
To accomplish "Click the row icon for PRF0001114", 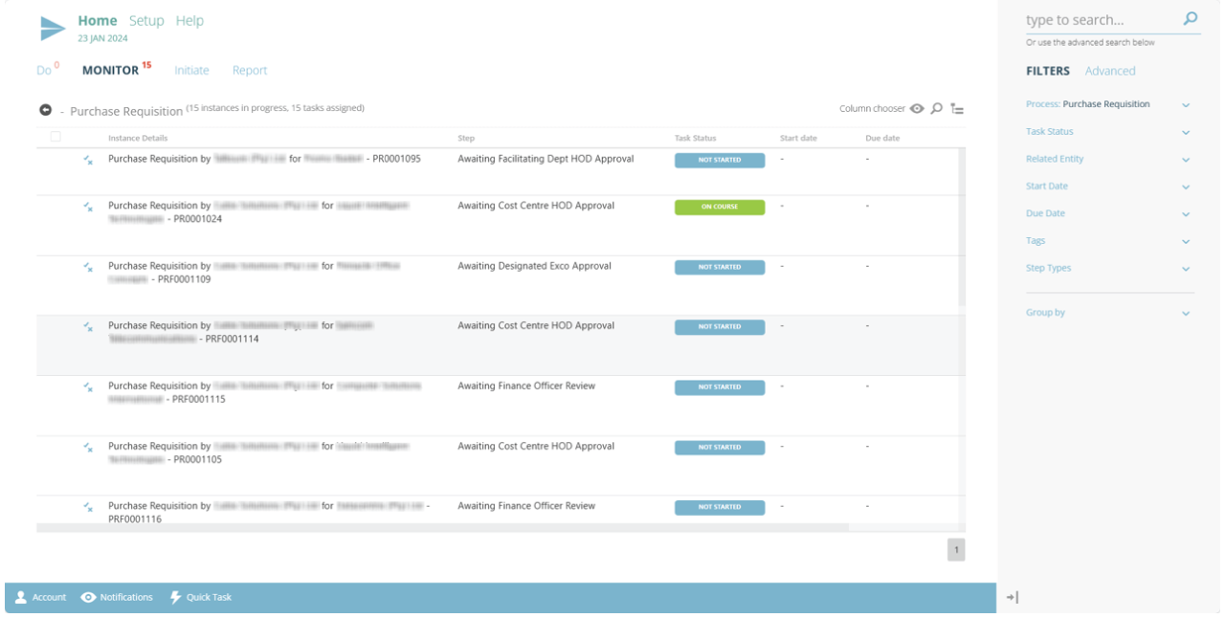I will pyautogui.click(x=88, y=327).
